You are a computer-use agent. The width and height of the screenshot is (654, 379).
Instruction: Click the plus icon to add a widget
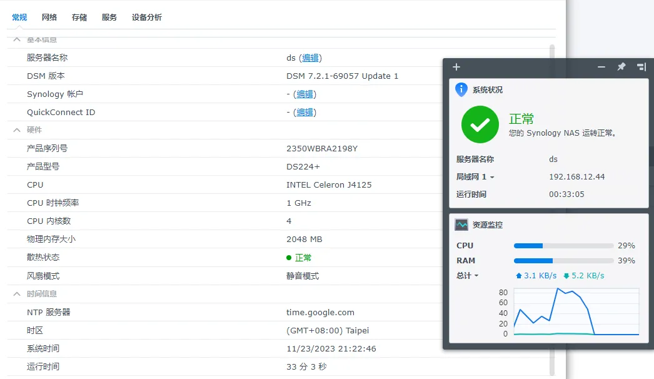[x=456, y=67]
